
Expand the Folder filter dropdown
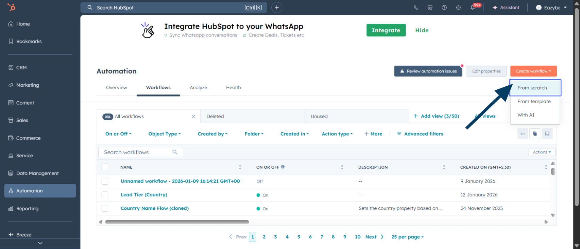[254, 134]
